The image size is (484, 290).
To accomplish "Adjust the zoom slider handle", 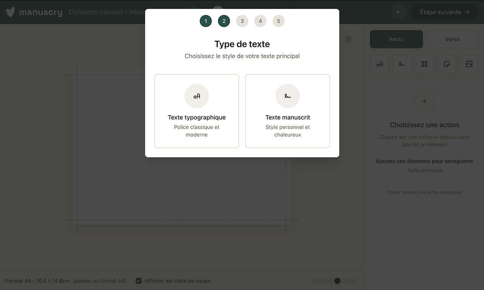I will point(337,281).
